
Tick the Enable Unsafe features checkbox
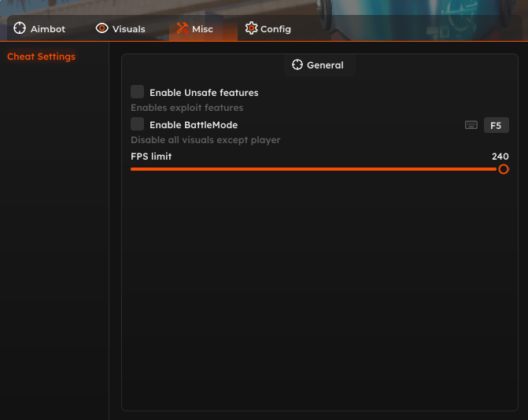138,92
